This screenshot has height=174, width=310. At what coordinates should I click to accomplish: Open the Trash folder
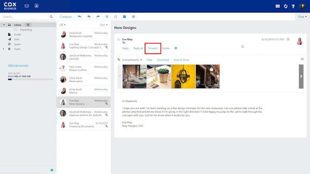pyautogui.click(x=17, y=49)
